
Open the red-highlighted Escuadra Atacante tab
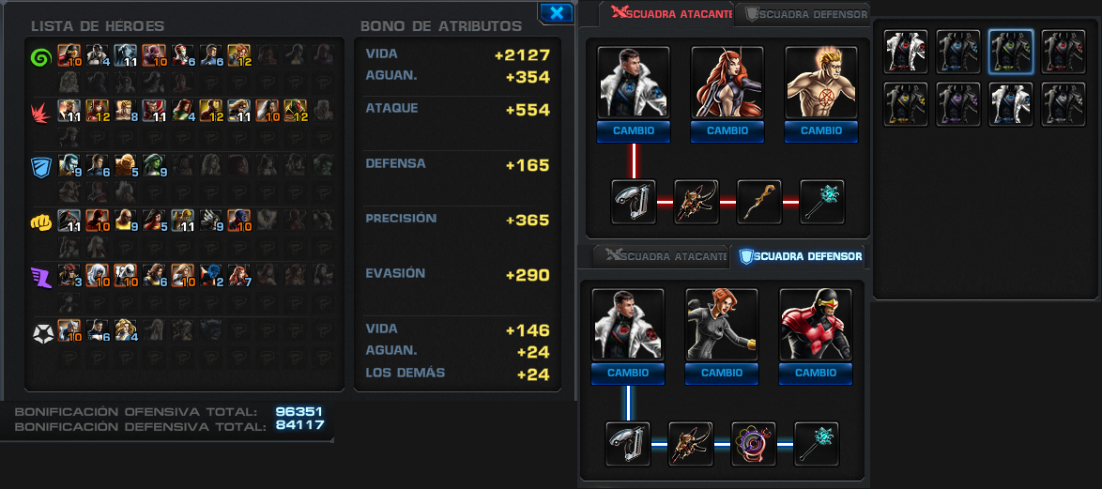(667, 12)
